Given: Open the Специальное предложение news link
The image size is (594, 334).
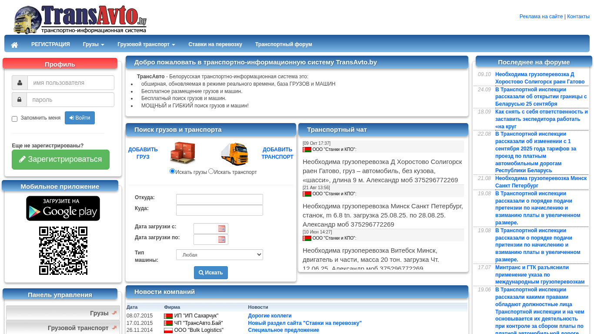Looking at the screenshot, I should tap(284, 330).
